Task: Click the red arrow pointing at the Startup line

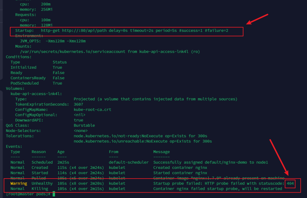Action: (257, 19)
